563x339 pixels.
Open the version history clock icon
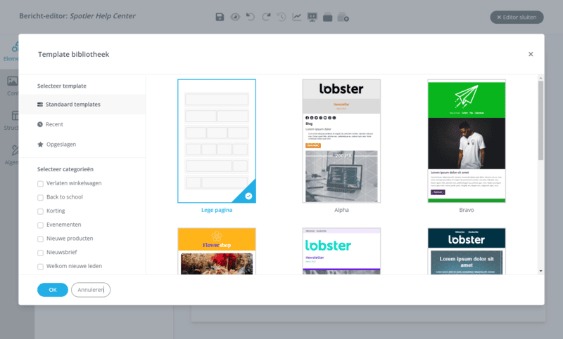pos(281,17)
